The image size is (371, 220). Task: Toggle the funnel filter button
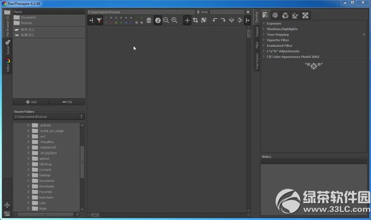pos(99,21)
